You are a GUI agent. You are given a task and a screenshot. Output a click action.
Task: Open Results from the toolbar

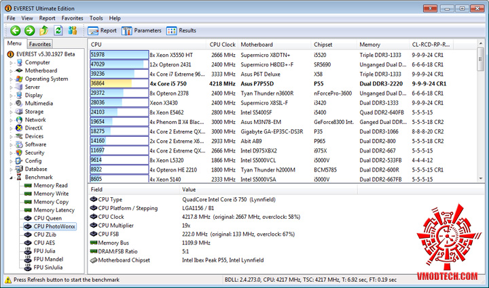click(181, 30)
